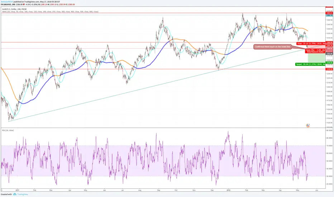The image size is (334, 197).
Task: Click the 1365.61 red price label on the axis
Action: (x=330, y=13)
